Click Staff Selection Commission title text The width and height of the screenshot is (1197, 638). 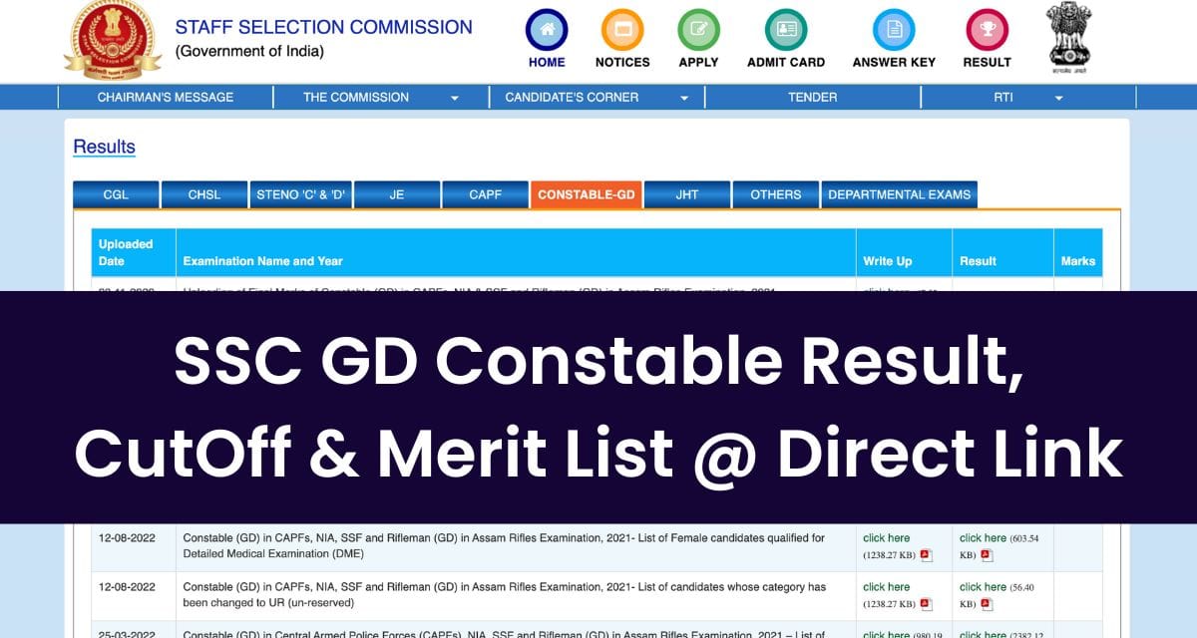tap(324, 28)
